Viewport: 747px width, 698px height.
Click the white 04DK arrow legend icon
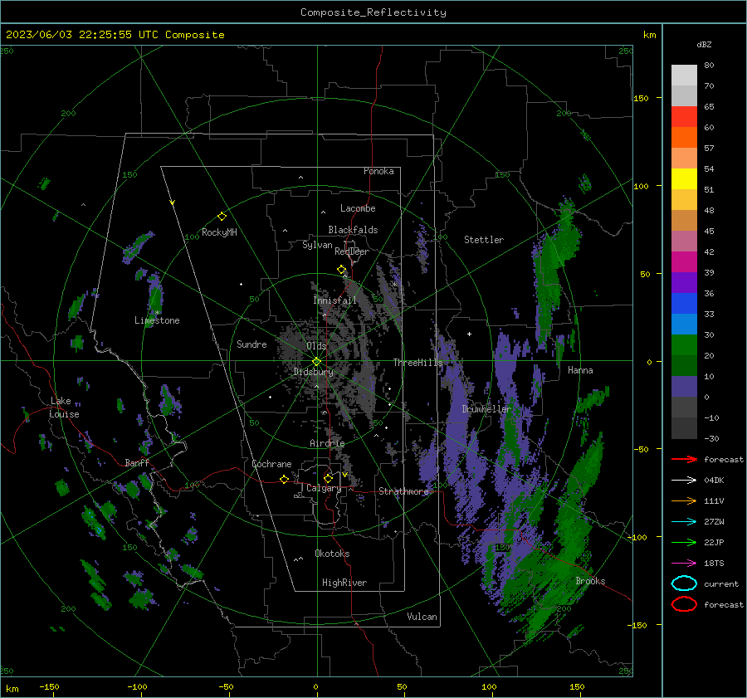click(684, 481)
